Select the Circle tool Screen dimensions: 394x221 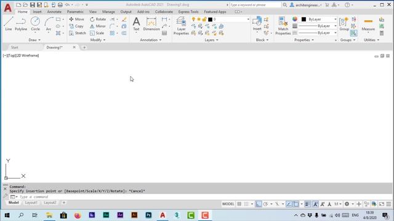click(35, 24)
